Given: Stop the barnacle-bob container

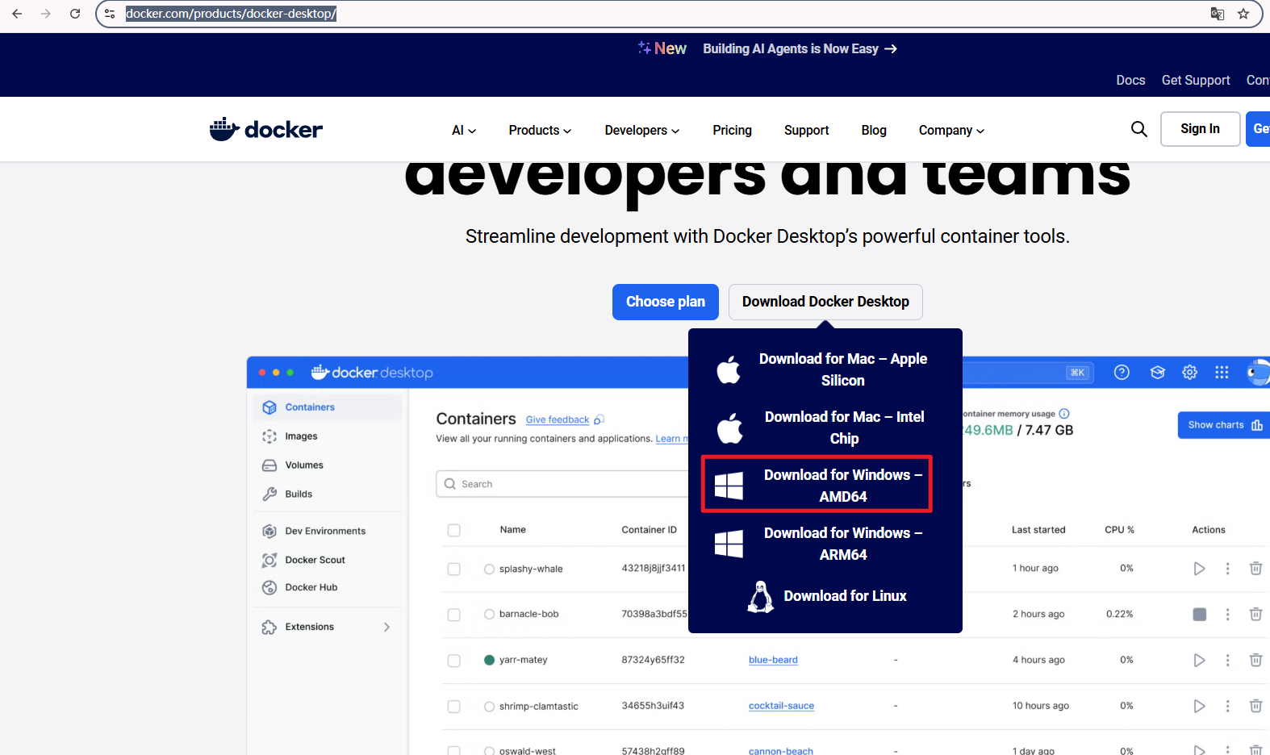Looking at the screenshot, I should tap(1200, 615).
